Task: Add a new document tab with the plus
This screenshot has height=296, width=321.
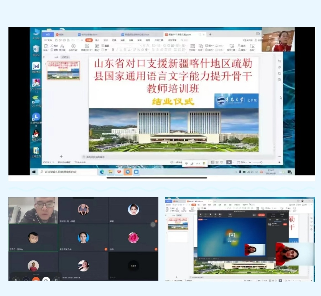Action: tap(210, 35)
